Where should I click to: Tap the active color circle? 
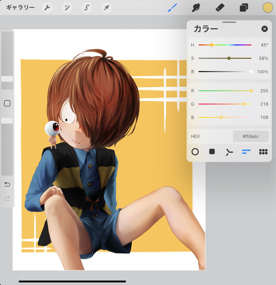(x=268, y=8)
